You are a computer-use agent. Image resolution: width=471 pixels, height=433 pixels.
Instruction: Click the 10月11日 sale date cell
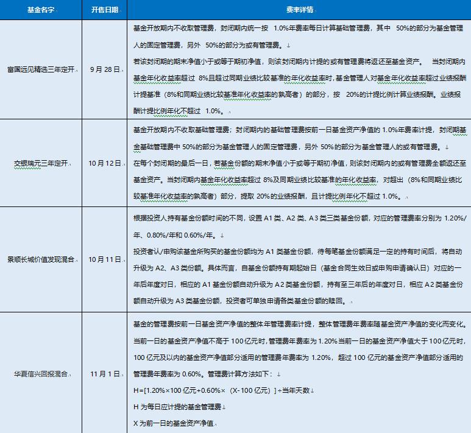pyautogui.click(x=105, y=259)
